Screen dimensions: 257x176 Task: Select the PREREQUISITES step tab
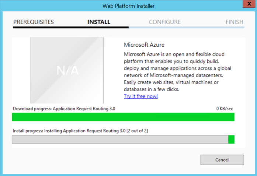click(x=34, y=22)
